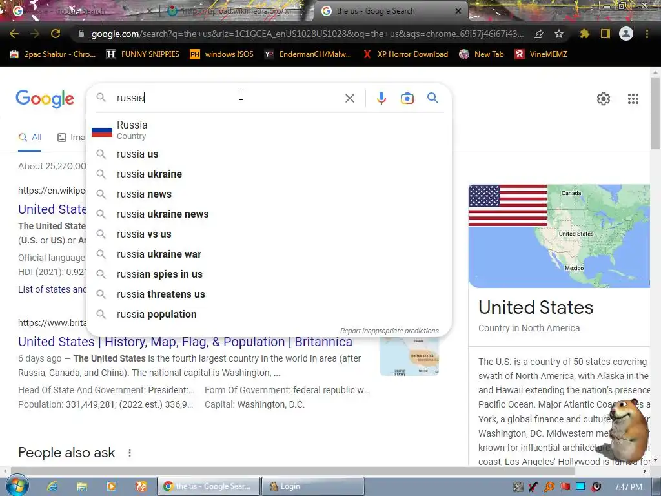The height and width of the screenshot is (496, 661).
Task: Click the New Tab bookmark
Action: pos(482,54)
